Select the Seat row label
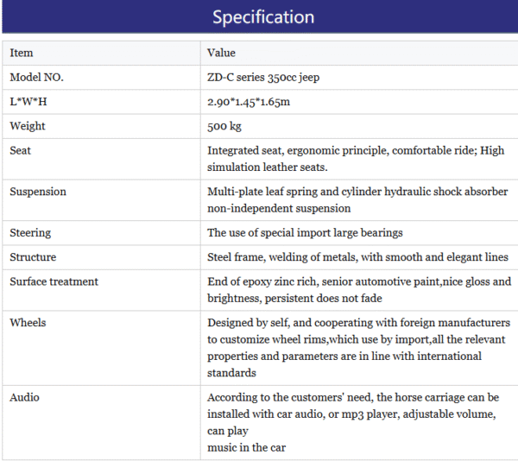518x461 pixels. pyautogui.click(x=20, y=150)
